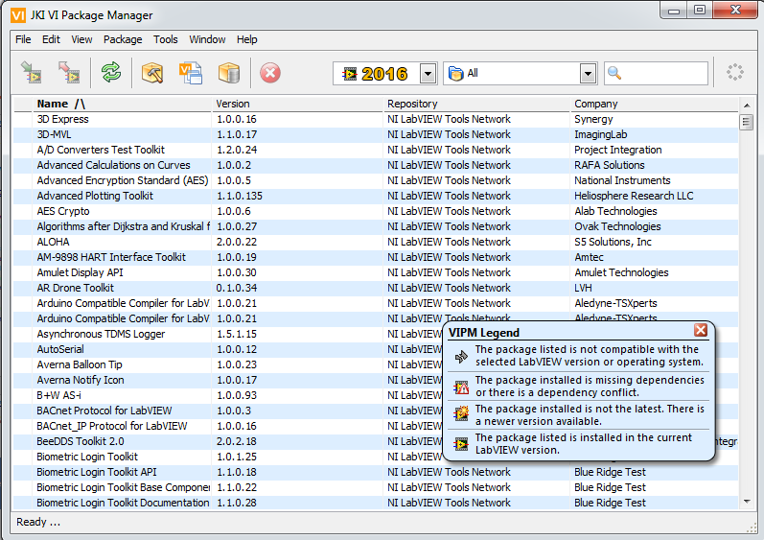Select AR Drone Toolkit
This screenshot has height=540, width=764.
pyautogui.click(x=375, y=288)
